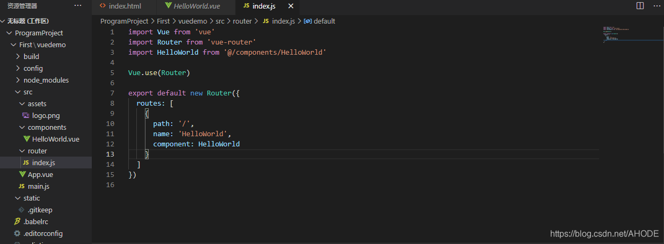Switch to the HelloWorld.vue tab
Image resolution: width=664 pixels, height=244 pixels.
pos(196,6)
